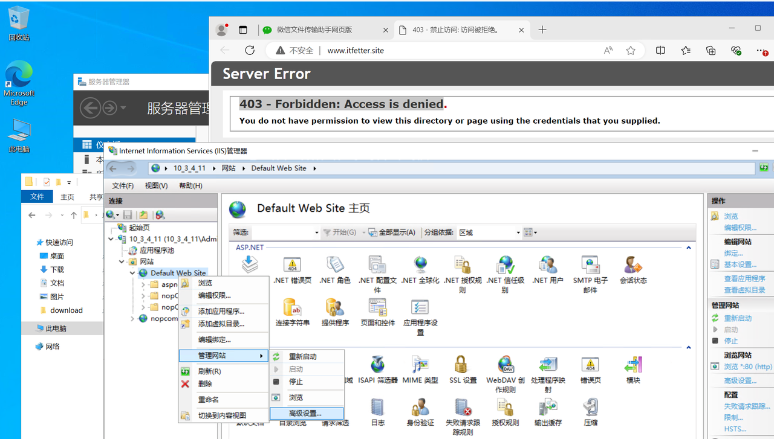Image resolution: width=774 pixels, height=439 pixels.
Task: Collapse the Default Web Site tree node
Action: point(133,273)
